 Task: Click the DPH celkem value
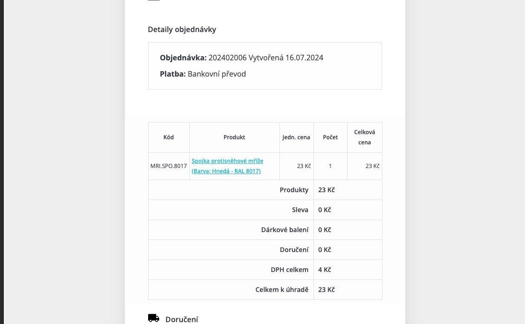point(324,270)
